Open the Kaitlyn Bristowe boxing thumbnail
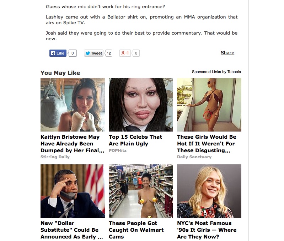The width and height of the screenshot is (284, 241). point(73,105)
